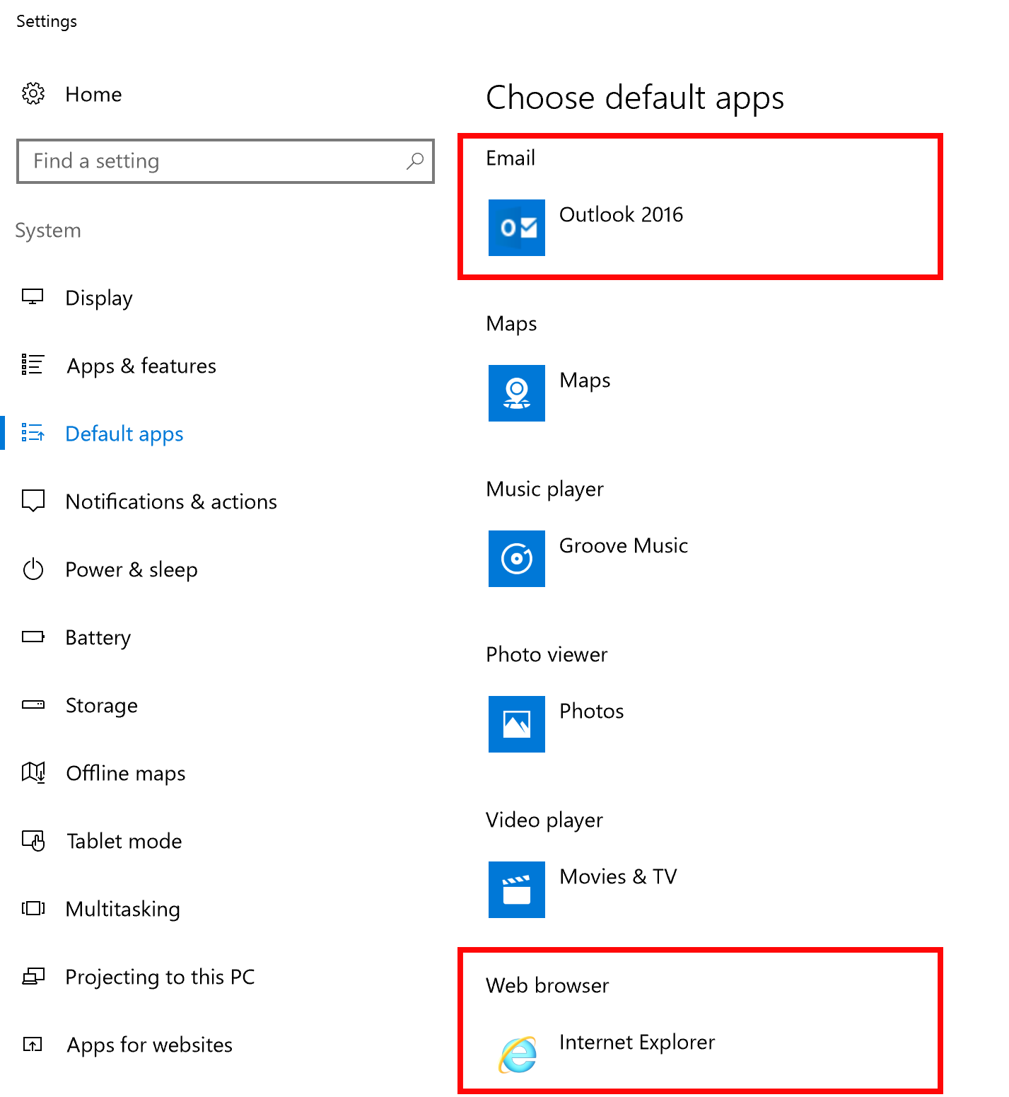Click the Maps app tile icon

point(517,393)
